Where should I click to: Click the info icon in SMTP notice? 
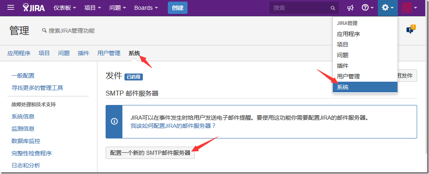[x=114, y=122]
